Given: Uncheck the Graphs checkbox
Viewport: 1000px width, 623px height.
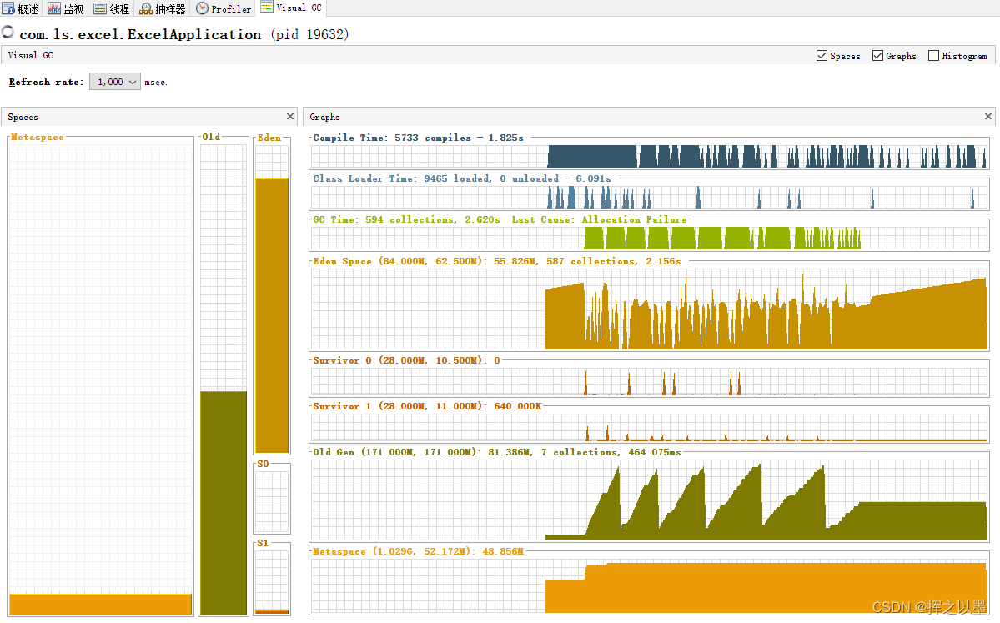Looking at the screenshot, I should [x=877, y=56].
